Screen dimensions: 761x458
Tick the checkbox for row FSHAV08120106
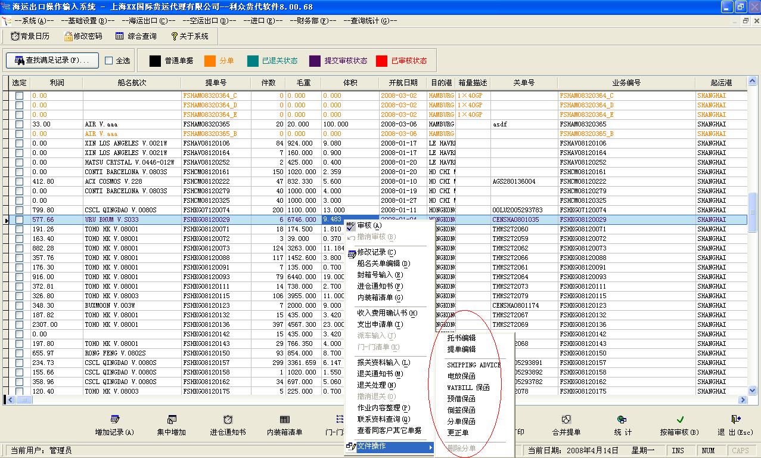(19, 143)
